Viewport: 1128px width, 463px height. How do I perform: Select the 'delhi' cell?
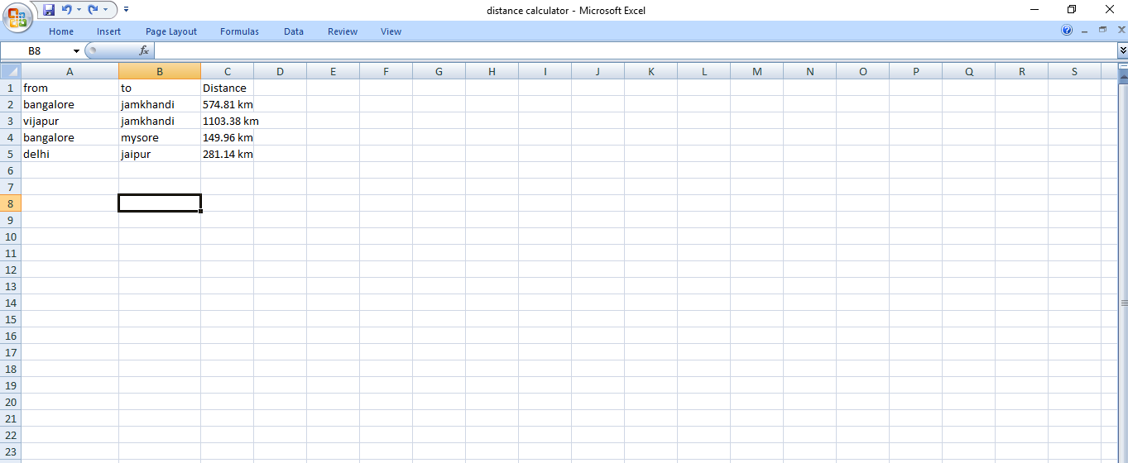pyautogui.click(x=70, y=154)
